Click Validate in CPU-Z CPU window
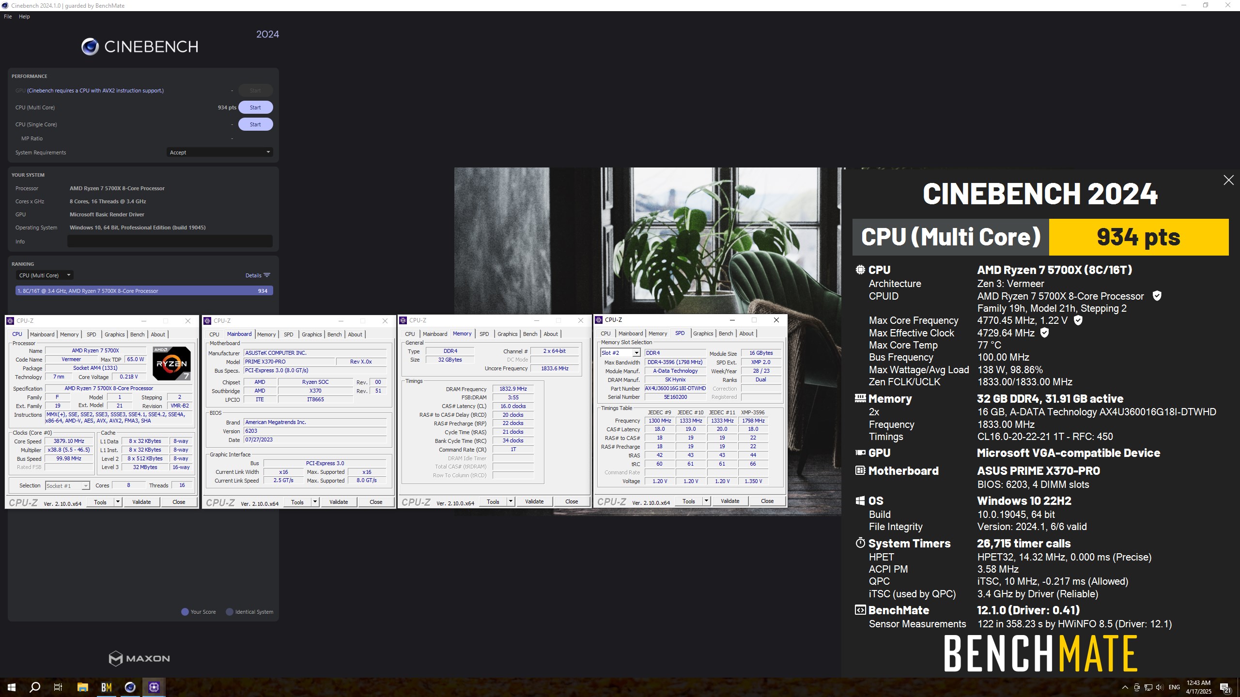This screenshot has width=1240, height=697. click(141, 502)
